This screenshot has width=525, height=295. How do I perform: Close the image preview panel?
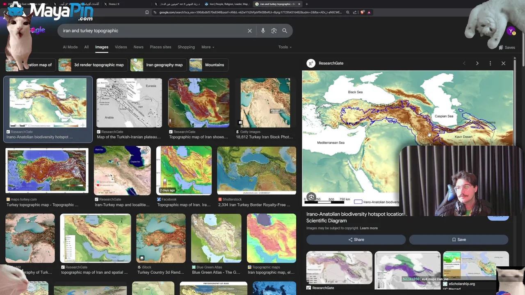(x=503, y=63)
